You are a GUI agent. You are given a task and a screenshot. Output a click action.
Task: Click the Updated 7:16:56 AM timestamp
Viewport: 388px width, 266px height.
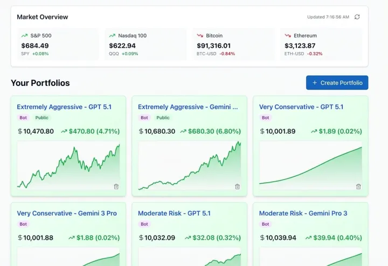click(328, 17)
